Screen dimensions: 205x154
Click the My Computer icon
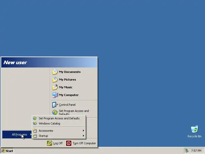(55, 95)
